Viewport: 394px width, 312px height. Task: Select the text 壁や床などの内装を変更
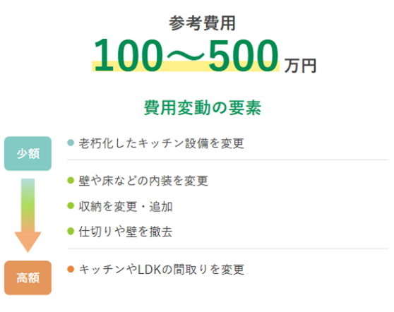(143, 181)
